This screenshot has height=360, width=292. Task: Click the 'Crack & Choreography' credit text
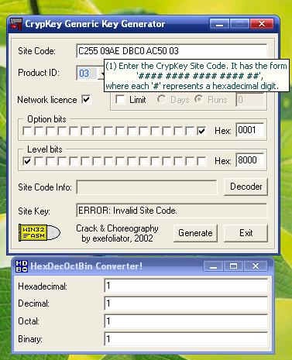coord(117,228)
